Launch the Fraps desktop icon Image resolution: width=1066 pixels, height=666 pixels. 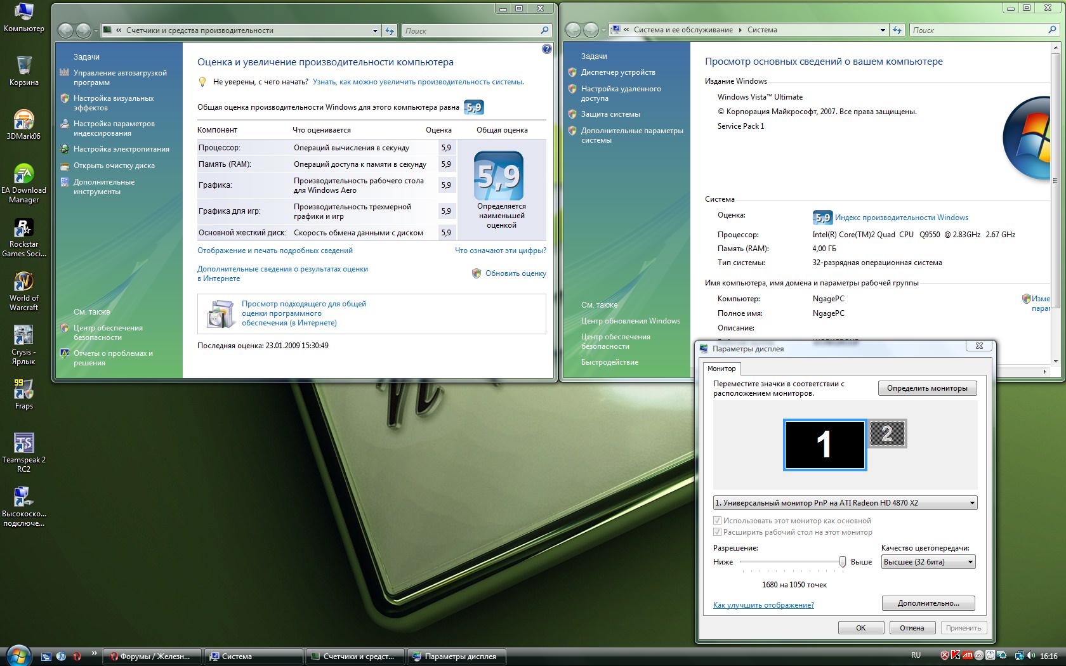23,394
